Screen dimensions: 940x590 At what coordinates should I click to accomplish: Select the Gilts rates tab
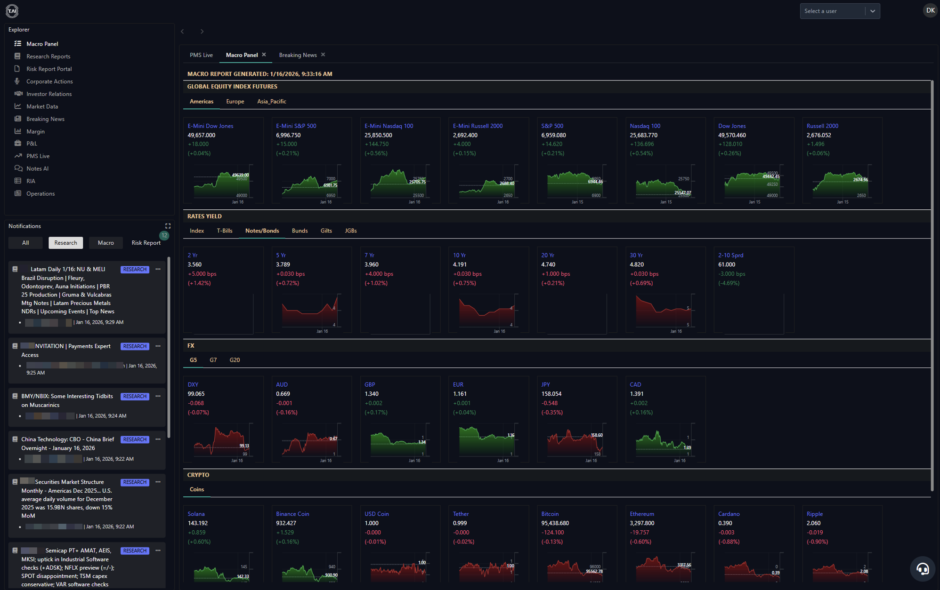click(326, 231)
